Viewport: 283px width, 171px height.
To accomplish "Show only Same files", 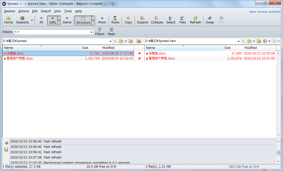I will pos(67,20).
